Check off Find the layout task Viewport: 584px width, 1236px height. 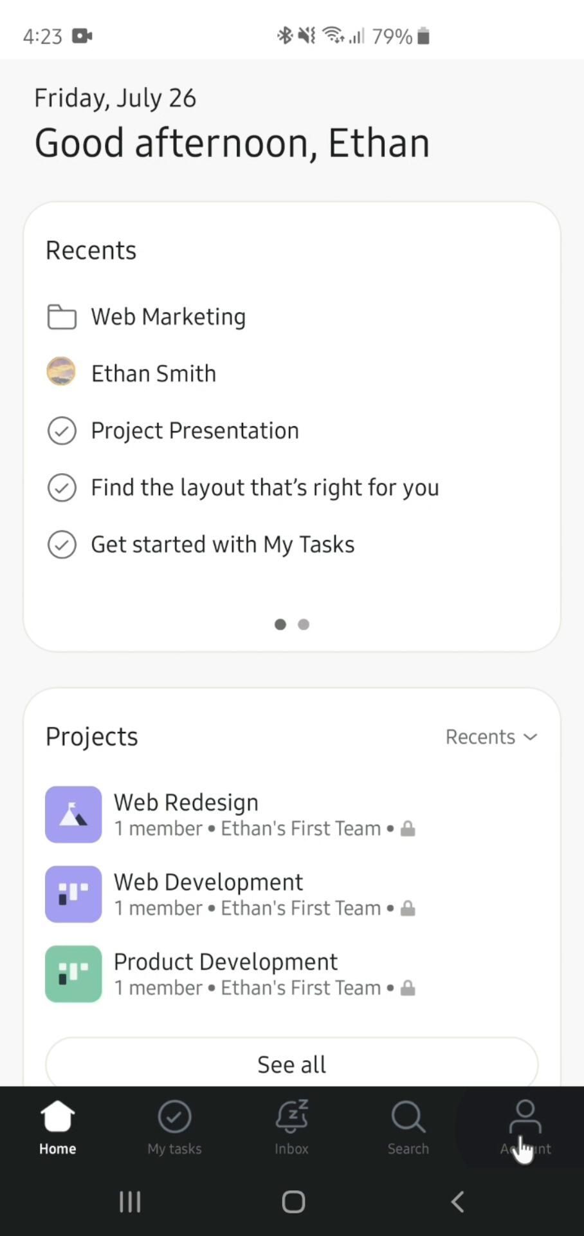[x=62, y=487]
